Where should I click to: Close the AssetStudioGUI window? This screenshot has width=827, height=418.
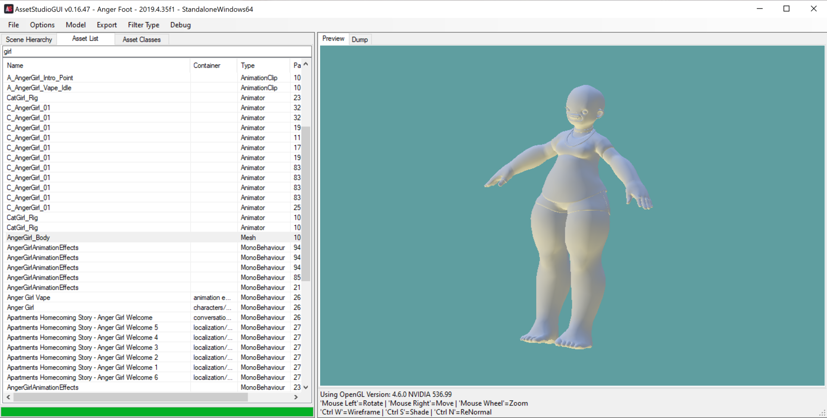point(814,9)
